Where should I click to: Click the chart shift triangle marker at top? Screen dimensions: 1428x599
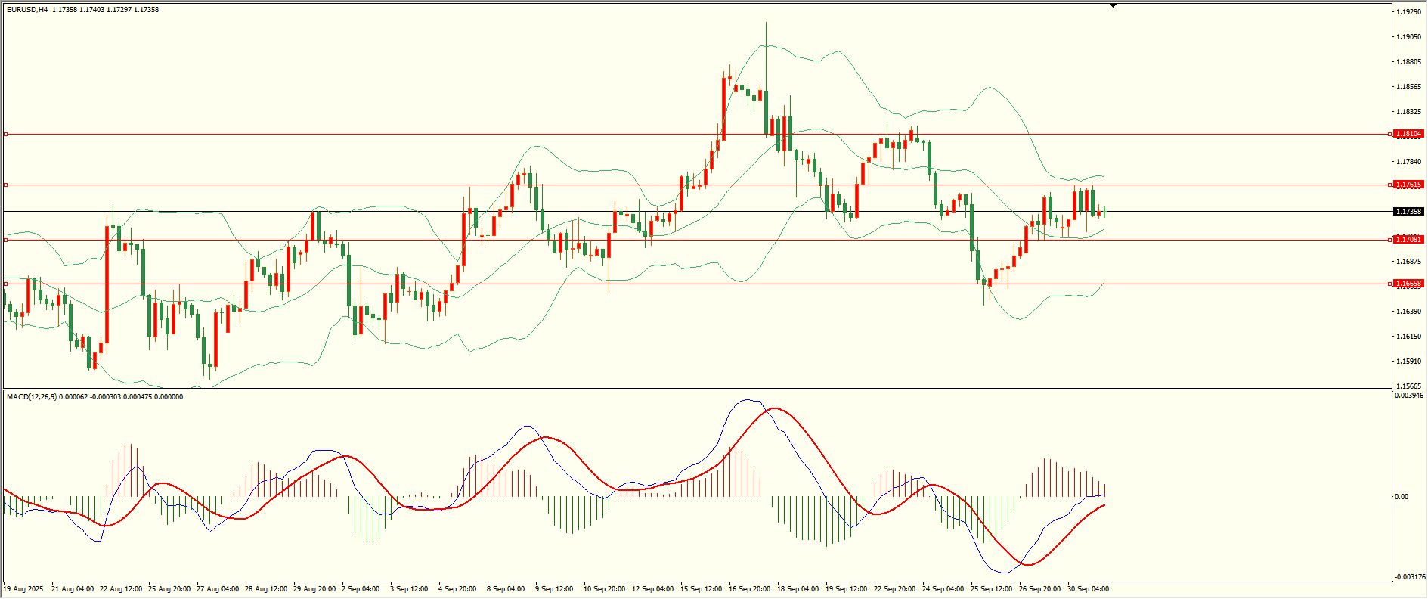point(1113,5)
